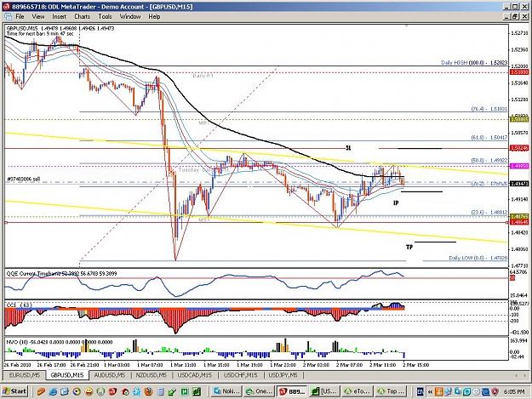This screenshot has width=532, height=399.
Task: Click the orange tray icon
Action: (x=439, y=391)
